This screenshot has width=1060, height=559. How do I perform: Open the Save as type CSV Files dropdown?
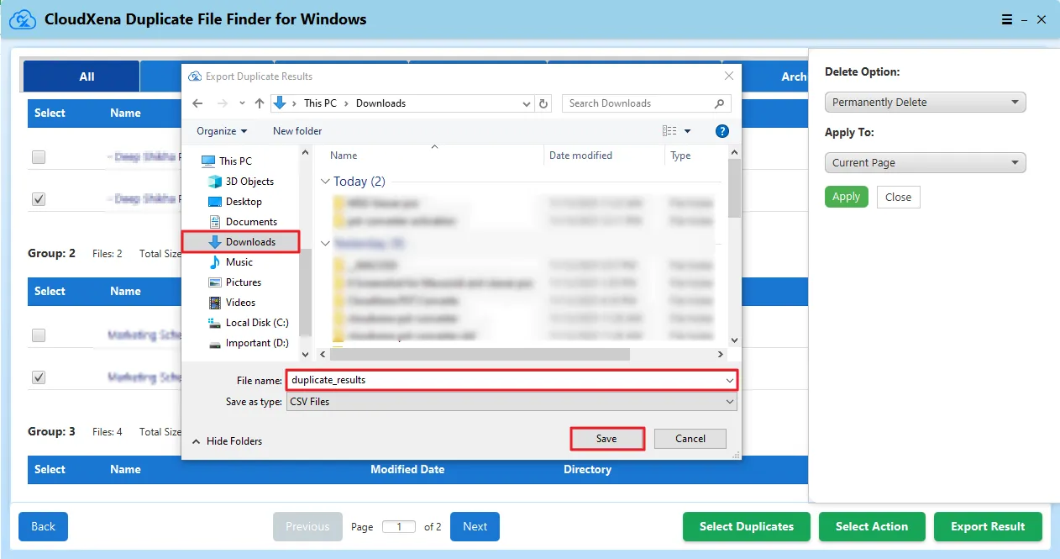coord(511,402)
